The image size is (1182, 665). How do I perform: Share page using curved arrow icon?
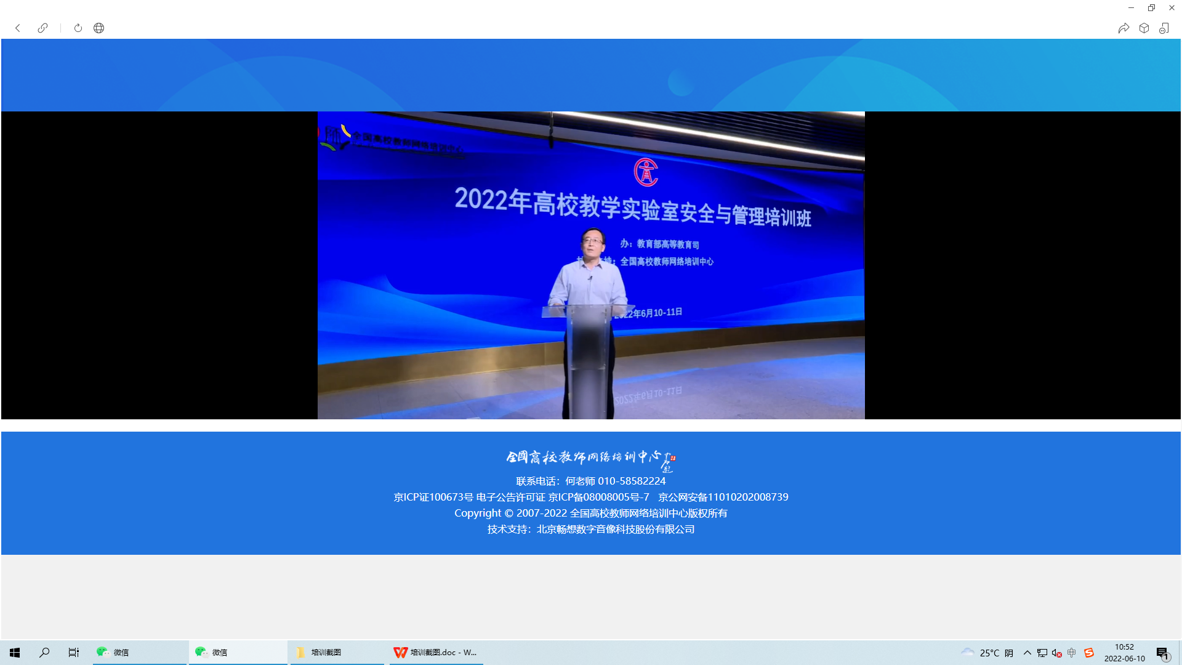(x=1124, y=28)
